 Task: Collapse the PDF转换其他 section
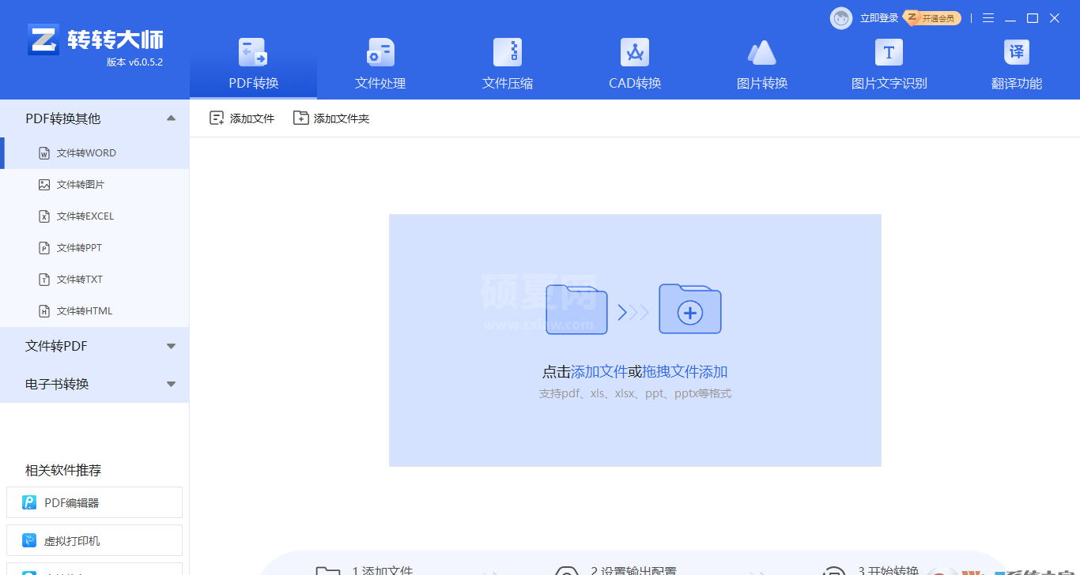pos(95,118)
